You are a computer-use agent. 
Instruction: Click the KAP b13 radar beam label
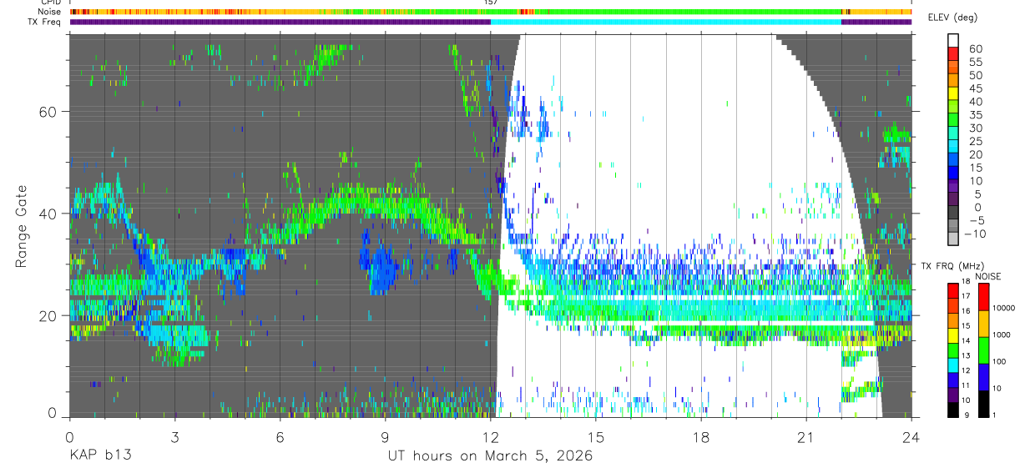pyautogui.click(x=100, y=456)
